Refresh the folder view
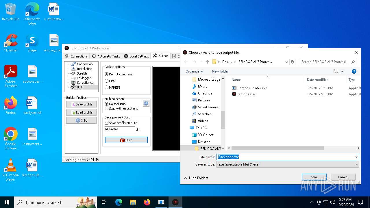Screen dimensions: 370x208 coord(293,62)
